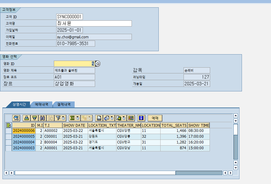The image size is (271, 184).
Task: Print the grid via printer icon
Action: pos(99,118)
